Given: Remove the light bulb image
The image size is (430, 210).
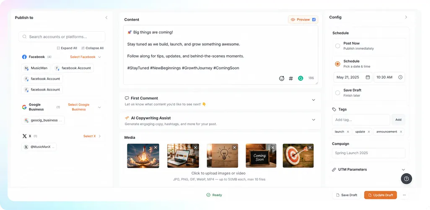Looking at the screenshot, I should [x=234, y=148].
